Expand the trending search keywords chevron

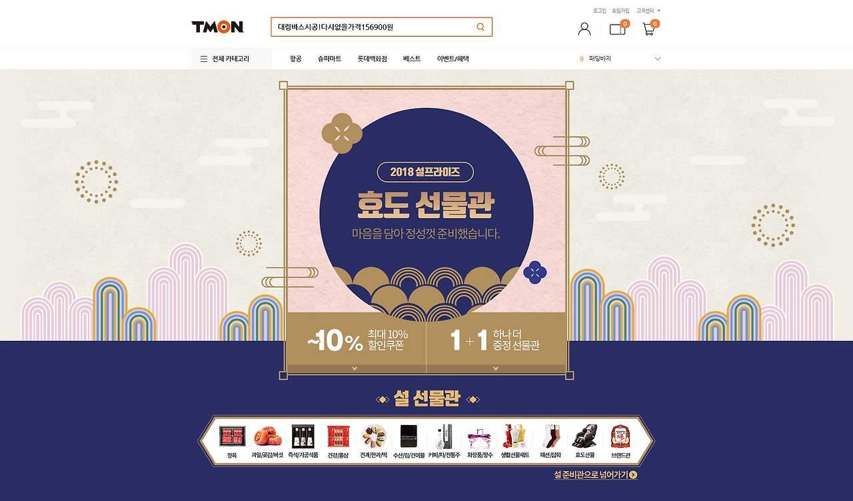(658, 59)
